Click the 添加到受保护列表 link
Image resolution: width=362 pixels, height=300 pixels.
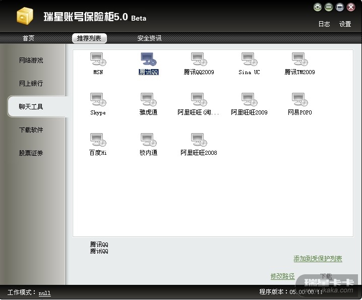pyautogui.click(x=318, y=259)
